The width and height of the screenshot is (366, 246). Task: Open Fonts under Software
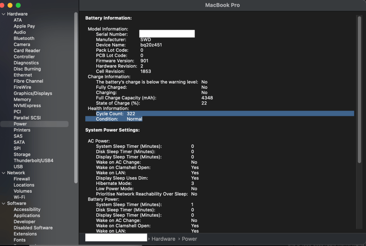20,240
